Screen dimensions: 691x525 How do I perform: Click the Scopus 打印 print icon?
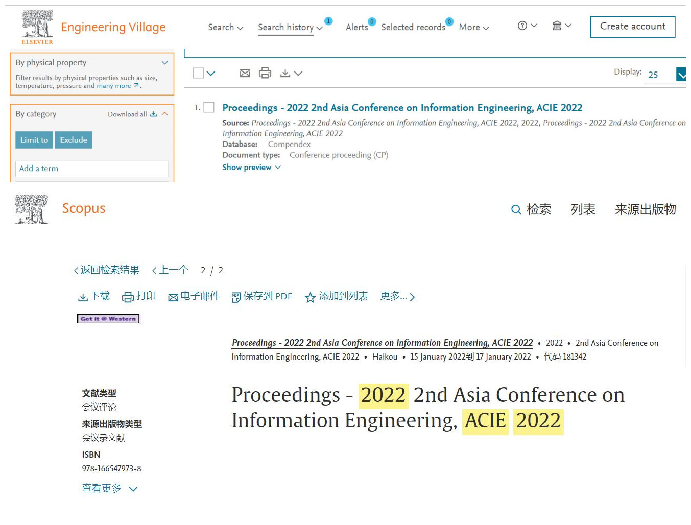128,297
